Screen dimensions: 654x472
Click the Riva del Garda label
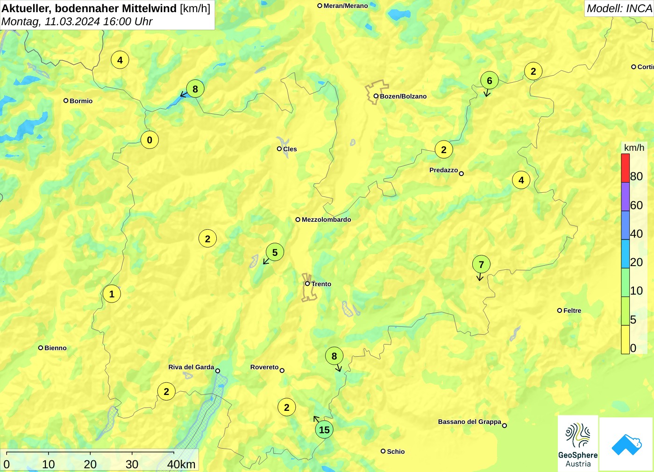(x=191, y=367)
